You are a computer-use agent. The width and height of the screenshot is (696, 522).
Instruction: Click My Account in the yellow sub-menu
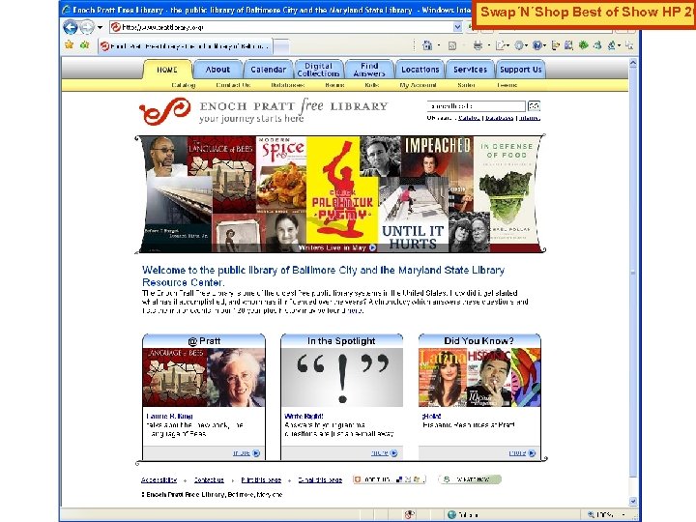click(418, 85)
